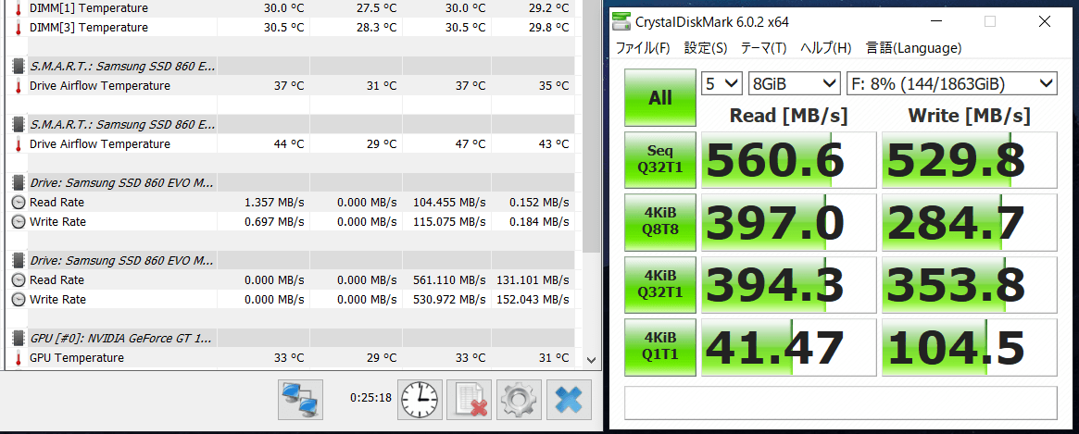The height and width of the screenshot is (434, 1079).
Task: Click 4KiB Q1T1 write result 104.5
Action: pyautogui.click(x=970, y=347)
